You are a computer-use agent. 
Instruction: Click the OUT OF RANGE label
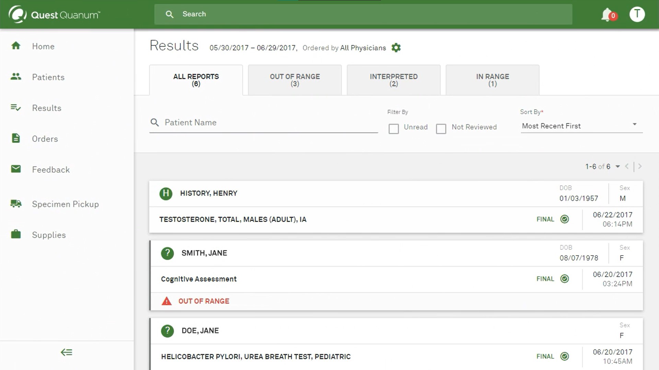pyautogui.click(x=204, y=301)
